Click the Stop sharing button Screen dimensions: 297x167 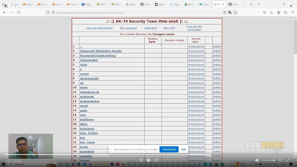click(x=169, y=149)
